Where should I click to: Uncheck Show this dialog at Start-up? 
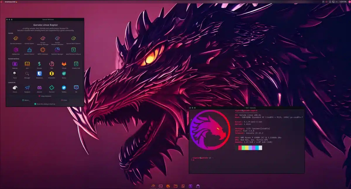tap(35, 104)
